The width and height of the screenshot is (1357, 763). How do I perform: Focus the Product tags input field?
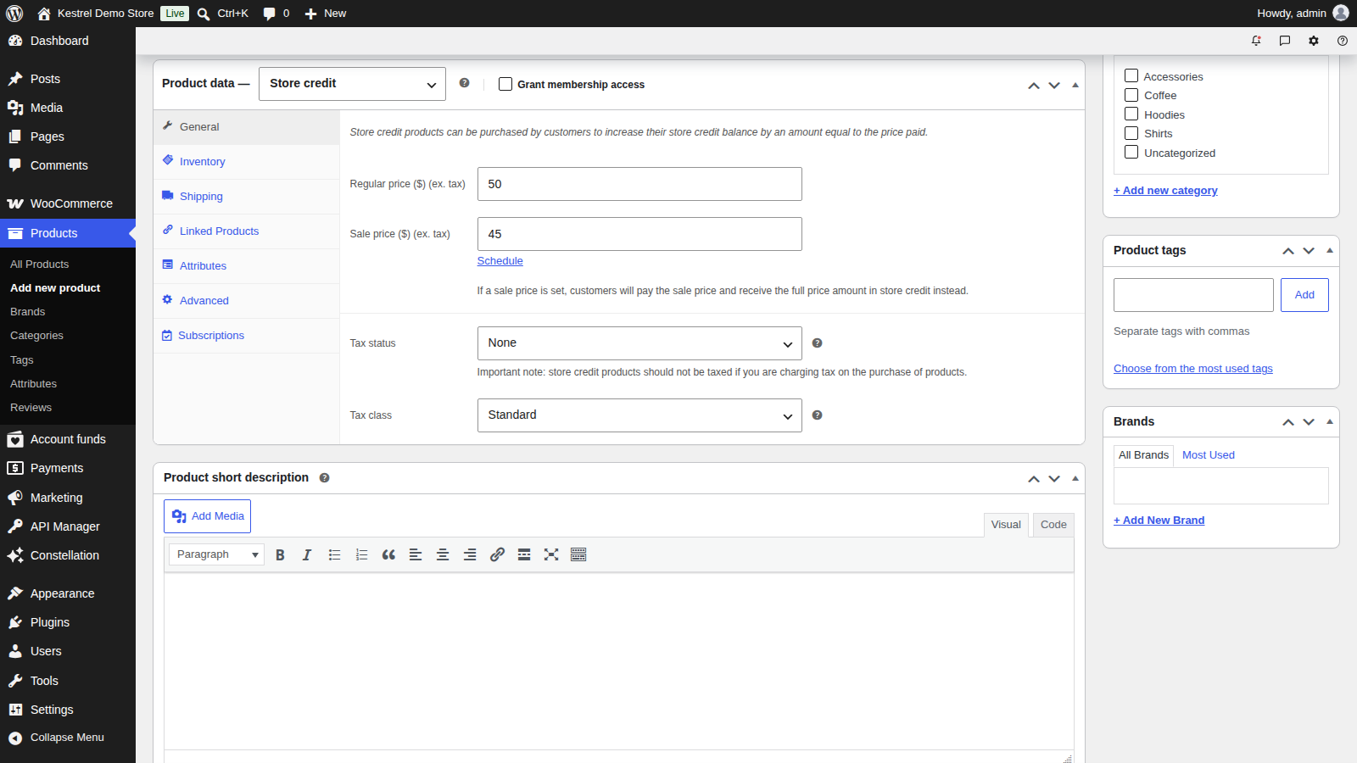pos(1193,295)
